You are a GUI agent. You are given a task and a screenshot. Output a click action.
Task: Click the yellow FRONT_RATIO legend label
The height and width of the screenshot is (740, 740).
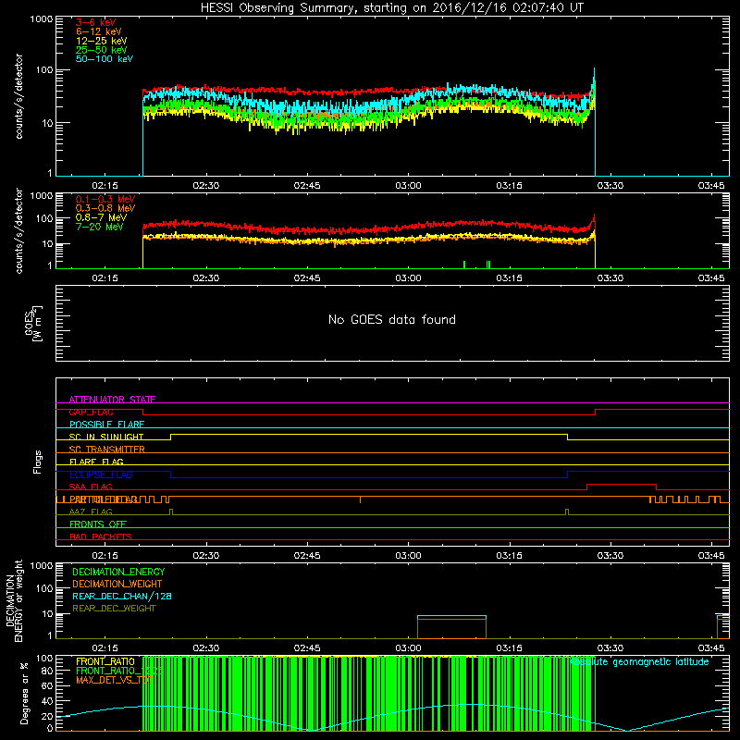(105, 661)
